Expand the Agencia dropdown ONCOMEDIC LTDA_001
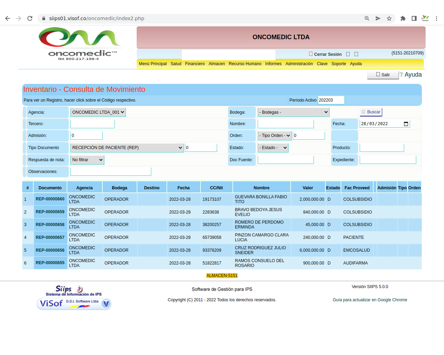 tap(98, 112)
